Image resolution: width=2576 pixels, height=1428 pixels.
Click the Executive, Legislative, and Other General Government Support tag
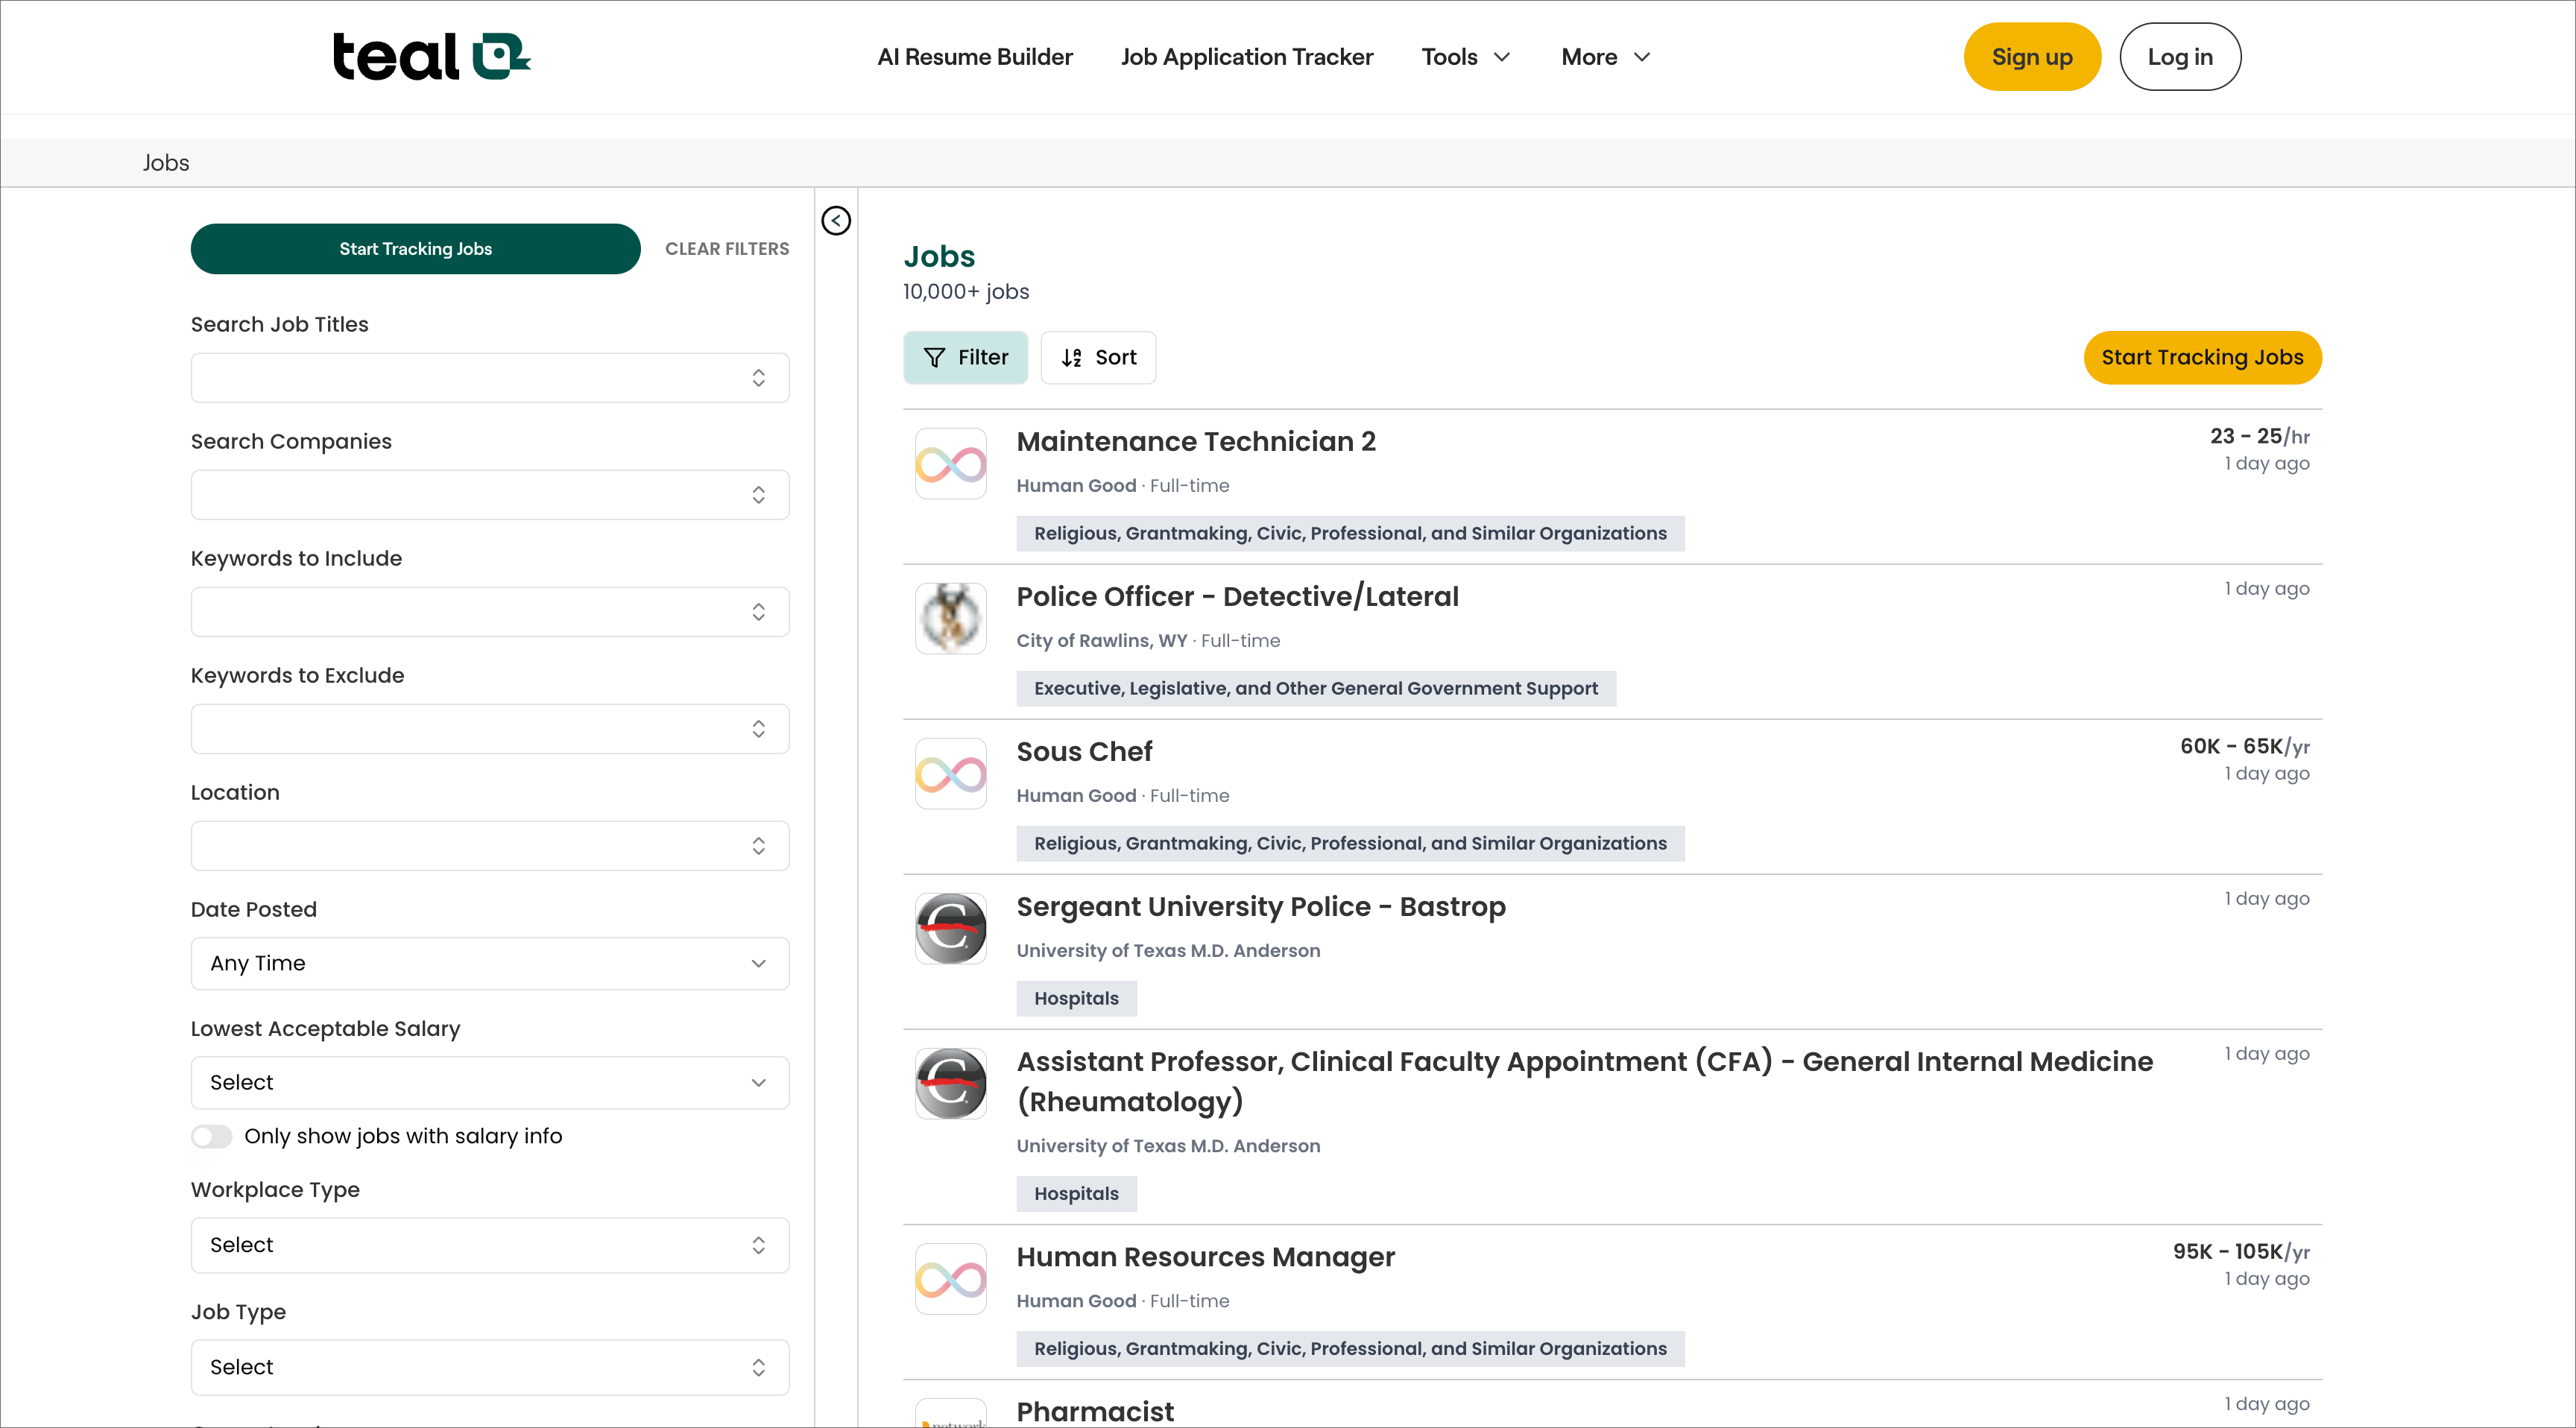(x=1316, y=689)
